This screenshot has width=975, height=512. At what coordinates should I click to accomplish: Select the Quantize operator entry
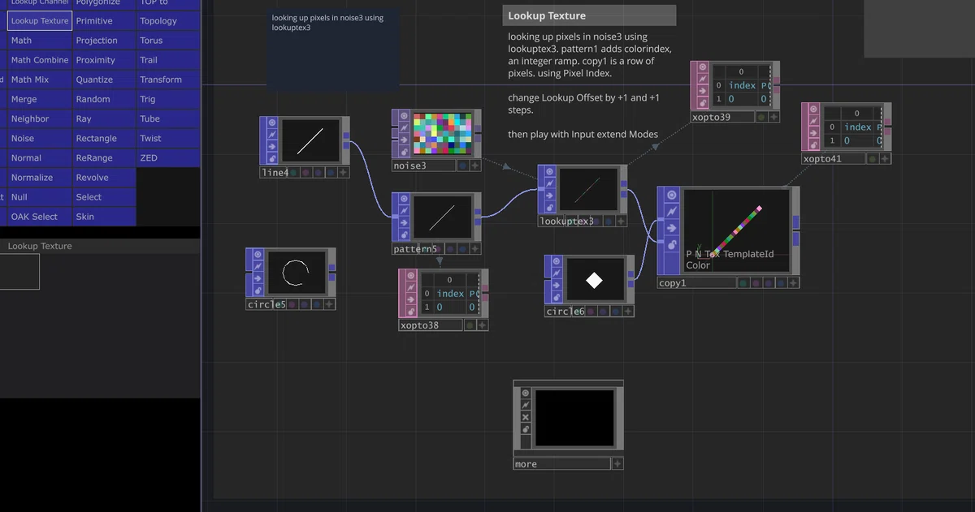[x=104, y=80]
